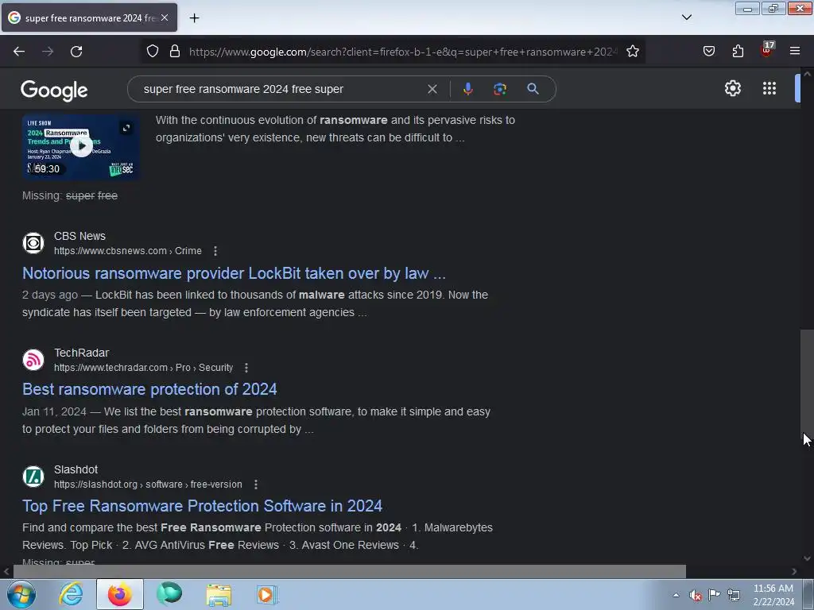Viewport: 814px width, 610px height.
Task: Click the browser forward arrow
Action: 48,52
